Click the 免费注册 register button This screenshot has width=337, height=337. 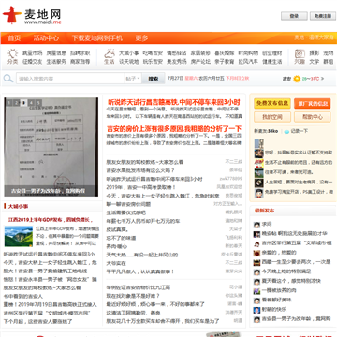point(323,16)
